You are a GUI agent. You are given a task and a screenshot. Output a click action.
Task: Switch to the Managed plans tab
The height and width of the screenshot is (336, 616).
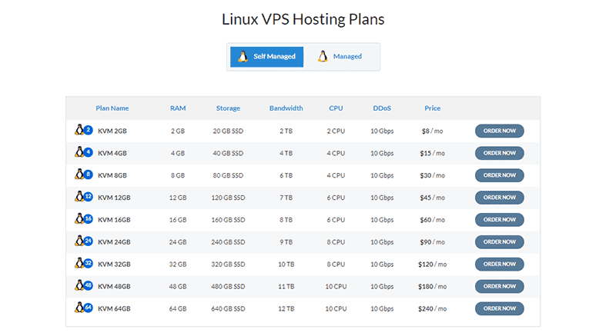click(340, 57)
